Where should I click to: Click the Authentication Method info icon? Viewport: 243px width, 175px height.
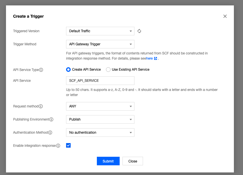(x=50, y=133)
